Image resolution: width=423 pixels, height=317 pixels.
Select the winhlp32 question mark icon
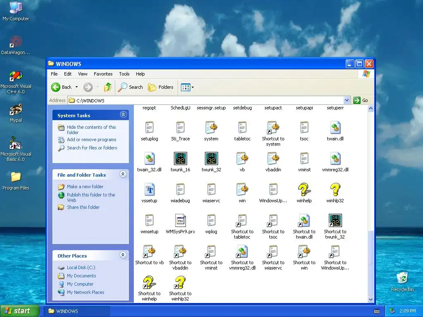[335, 189]
